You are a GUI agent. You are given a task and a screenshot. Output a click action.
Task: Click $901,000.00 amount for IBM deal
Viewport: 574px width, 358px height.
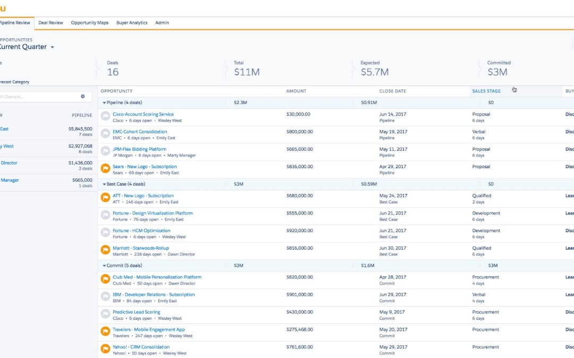299,294
